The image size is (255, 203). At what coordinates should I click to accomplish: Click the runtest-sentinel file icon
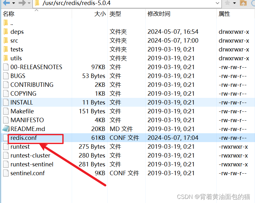[6, 164]
